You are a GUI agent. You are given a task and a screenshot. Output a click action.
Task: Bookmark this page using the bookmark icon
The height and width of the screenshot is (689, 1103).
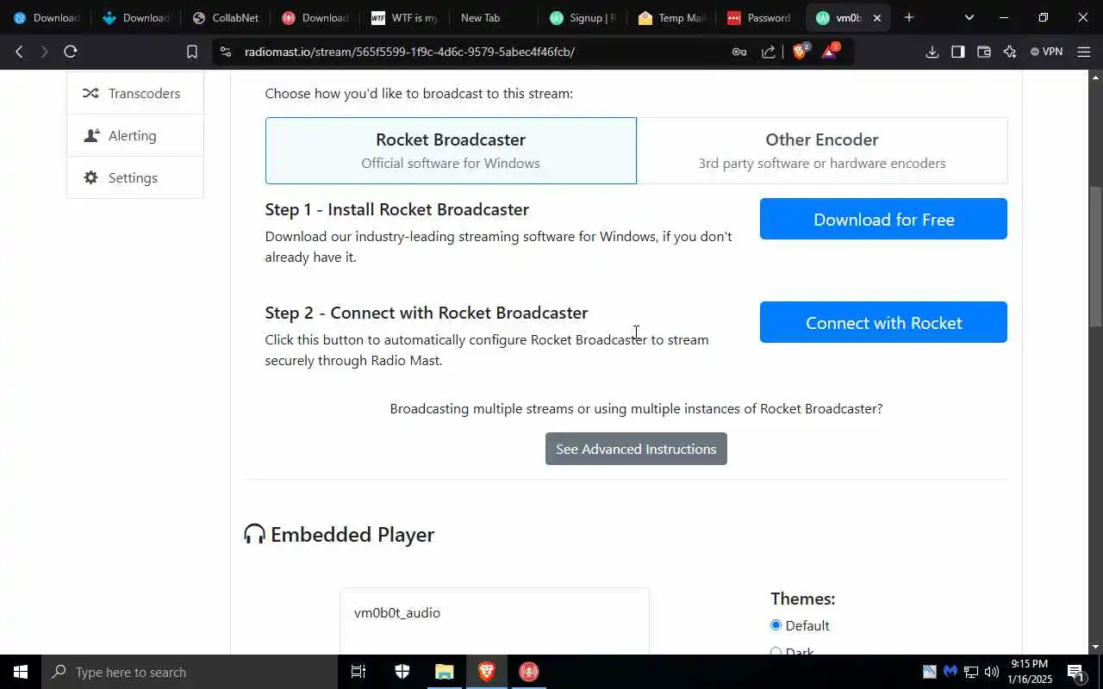pyautogui.click(x=192, y=52)
